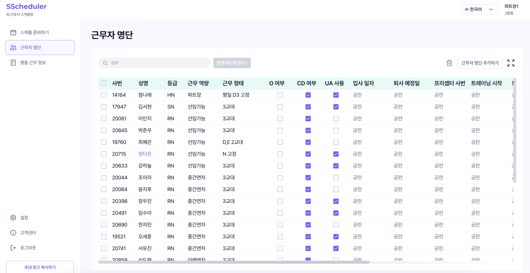Uncheck CD 여부 for 김서현

[x=308, y=107]
